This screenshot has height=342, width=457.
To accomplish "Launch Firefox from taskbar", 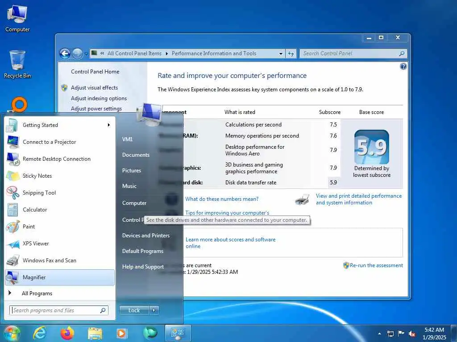I will pos(67,333).
